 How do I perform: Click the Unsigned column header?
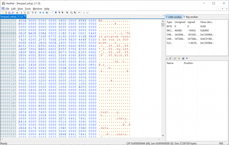180,22
